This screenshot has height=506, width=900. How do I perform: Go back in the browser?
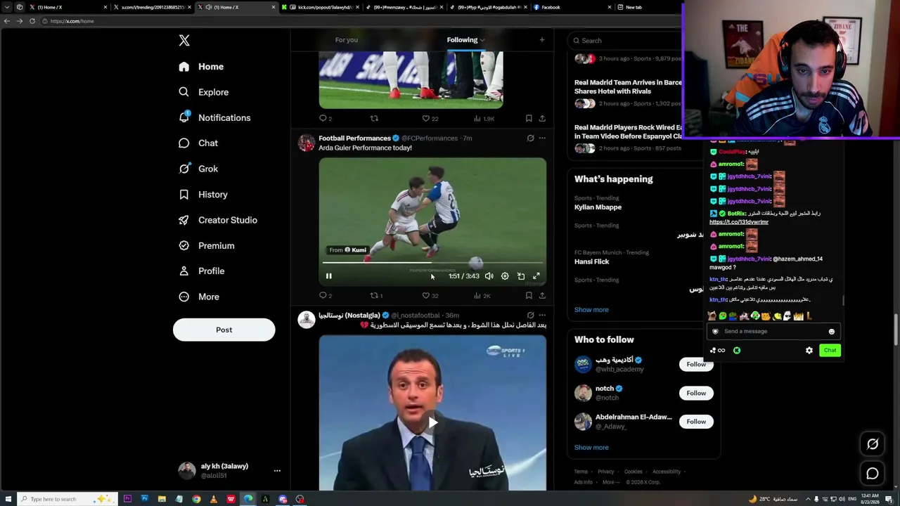7,21
